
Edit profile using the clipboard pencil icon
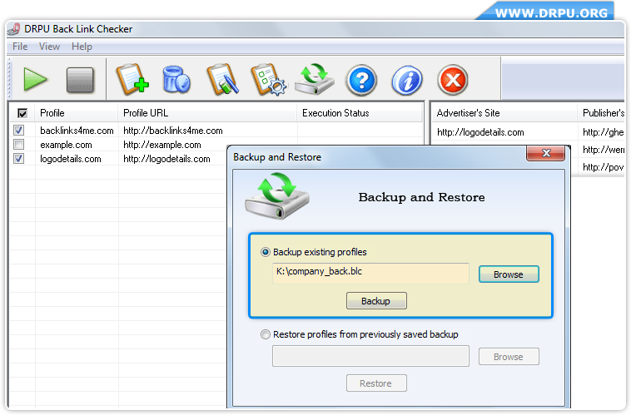(222, 79)
